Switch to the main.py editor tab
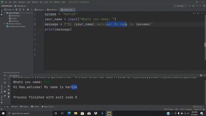This screenshot has width=206, height=116. 39,10
